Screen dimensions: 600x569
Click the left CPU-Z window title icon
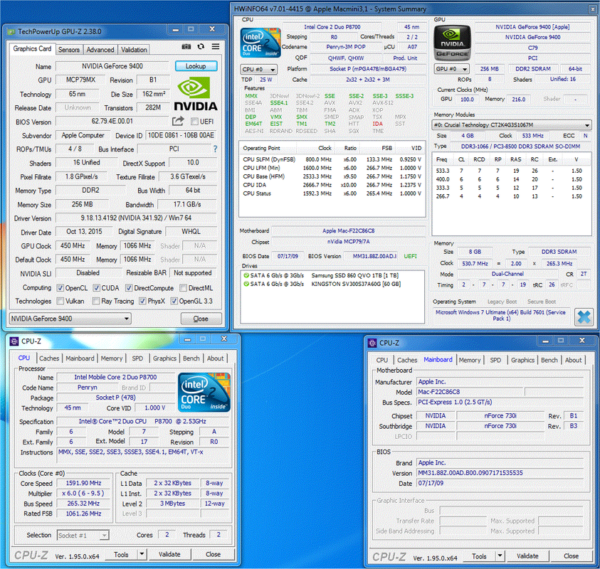click(14, 341)
